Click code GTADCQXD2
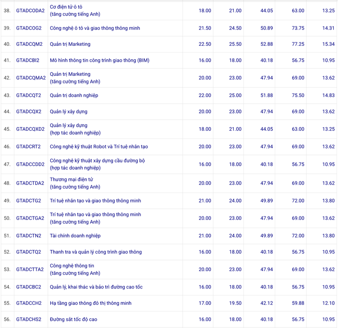338x328 pixels. 30,129
